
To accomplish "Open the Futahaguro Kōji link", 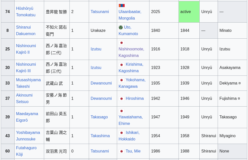I will tap(26, 151).
